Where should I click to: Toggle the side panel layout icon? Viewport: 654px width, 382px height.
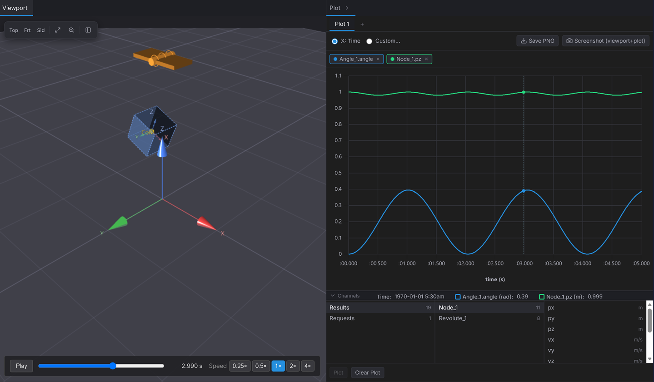88,30
